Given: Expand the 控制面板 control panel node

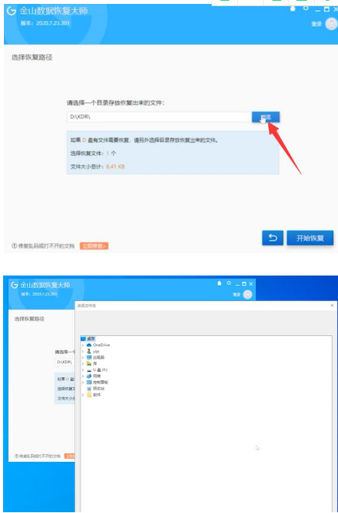Looking at the screenshot, I should (83, 383).
